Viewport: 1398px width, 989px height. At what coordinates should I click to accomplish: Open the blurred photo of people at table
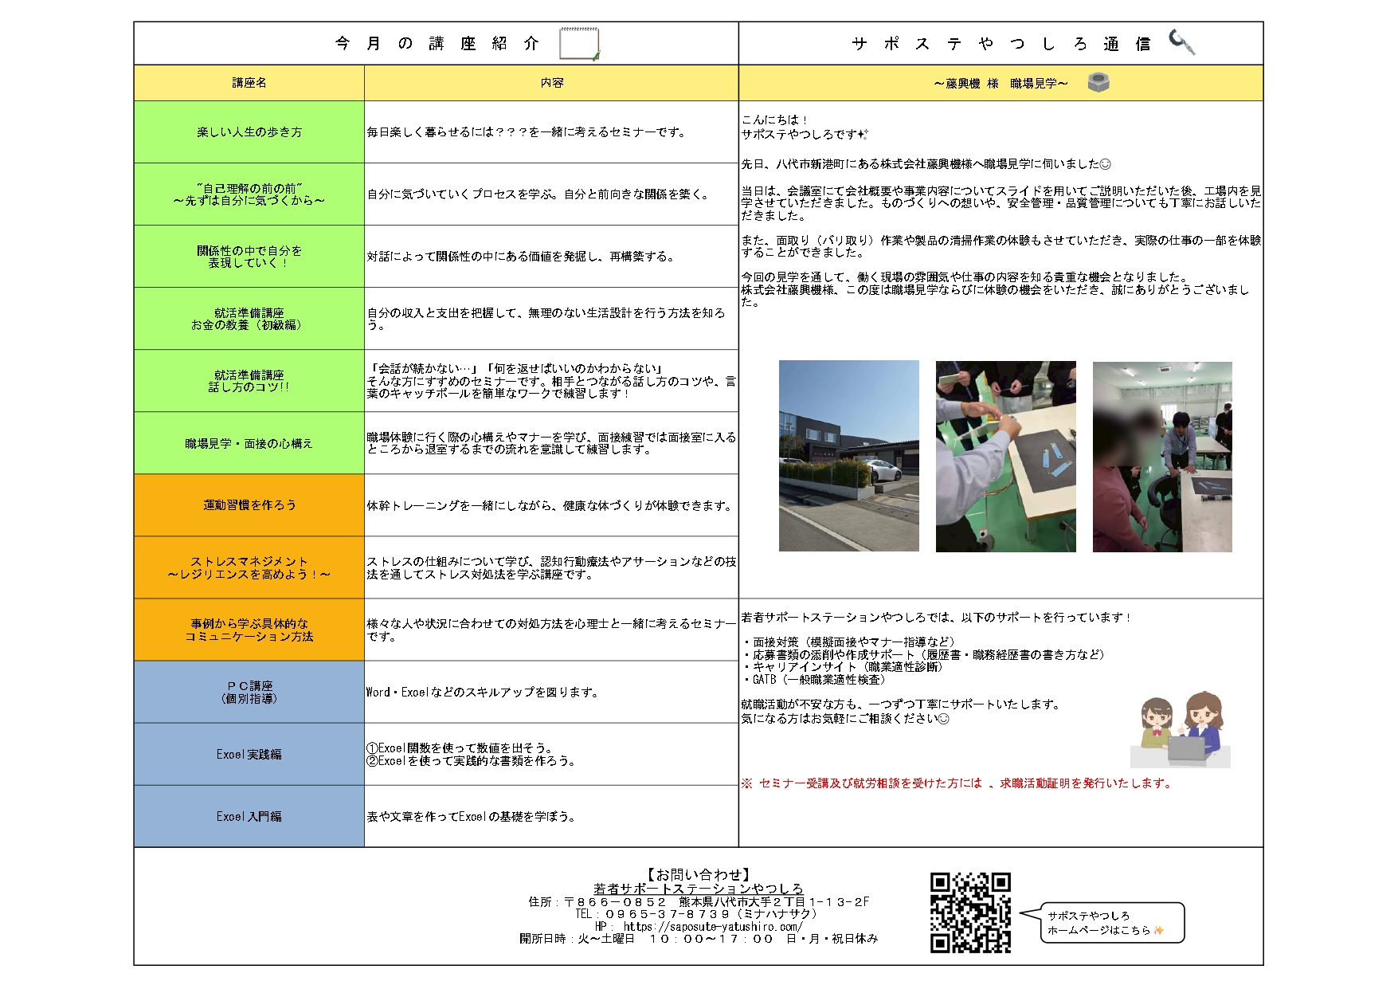click(x=1162, y=456)
